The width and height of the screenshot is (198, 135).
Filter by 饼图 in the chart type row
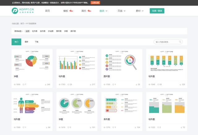point(66,31)
